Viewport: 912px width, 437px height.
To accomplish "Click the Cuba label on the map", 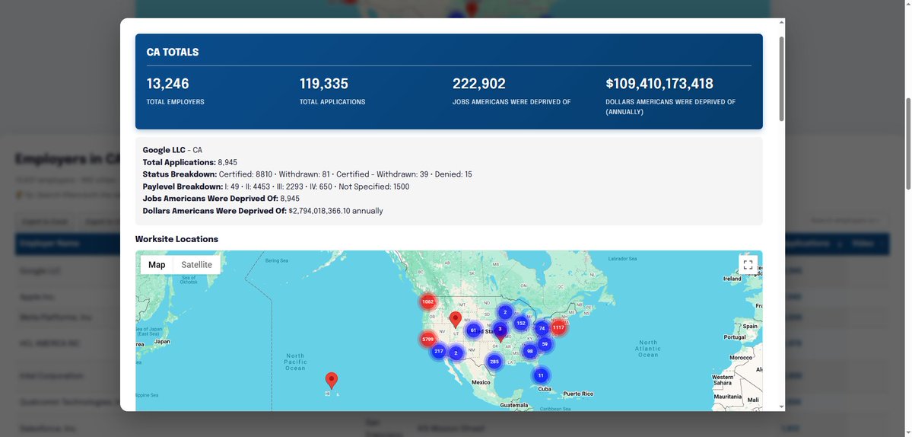I will click(545, 389).
